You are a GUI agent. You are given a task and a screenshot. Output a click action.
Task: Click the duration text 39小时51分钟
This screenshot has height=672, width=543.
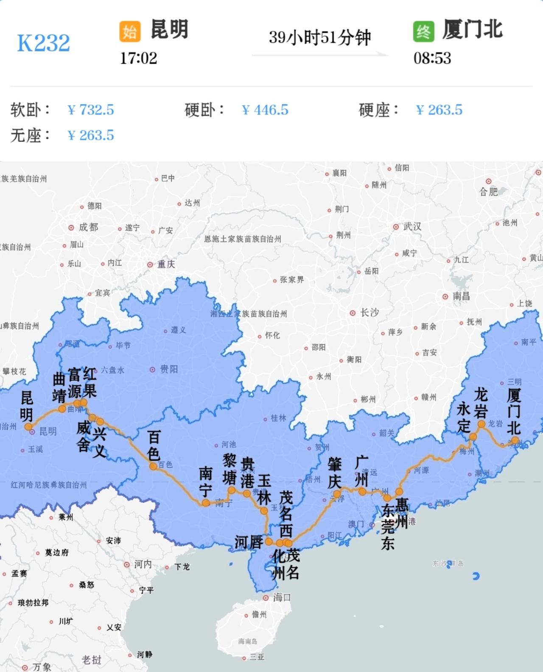pos(320,38)
